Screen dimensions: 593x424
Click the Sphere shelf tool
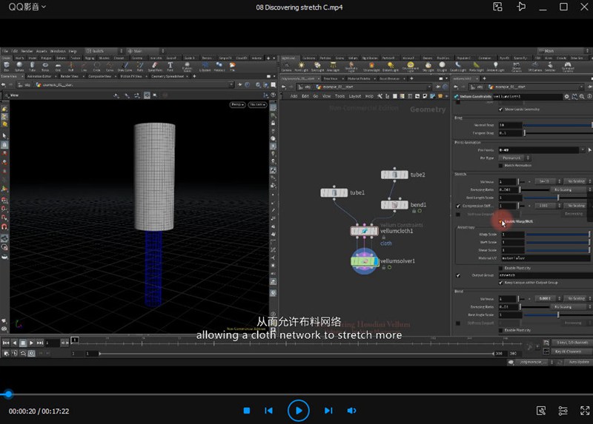(19, 66)
